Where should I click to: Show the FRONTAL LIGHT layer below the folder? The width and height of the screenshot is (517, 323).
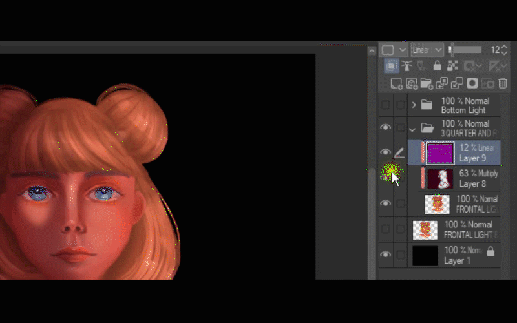(x=385, y=229)
